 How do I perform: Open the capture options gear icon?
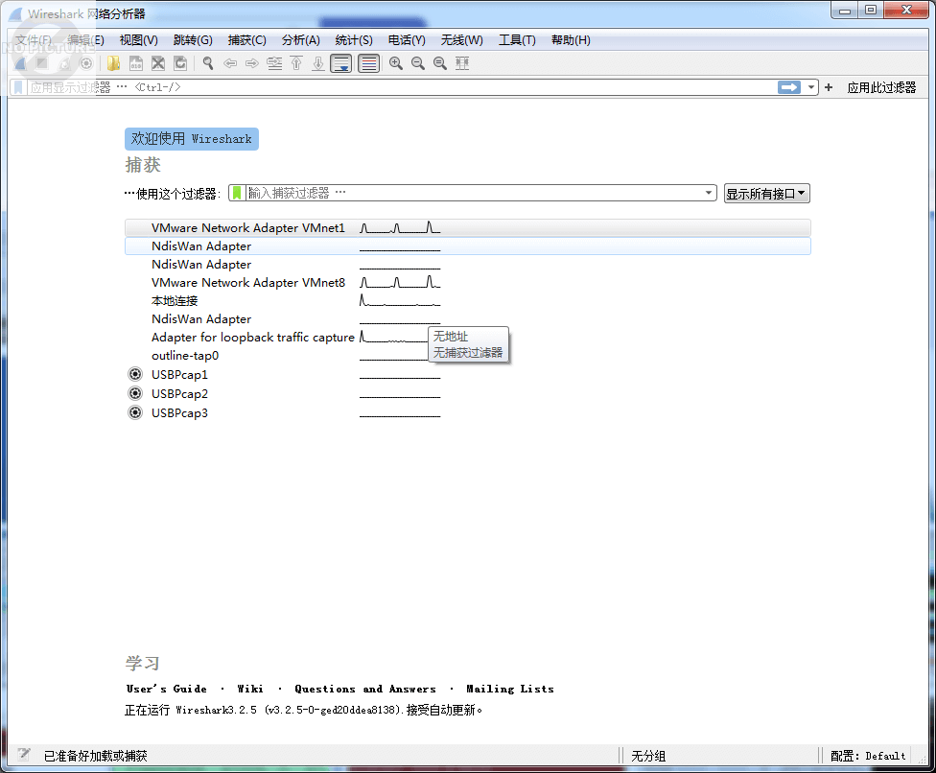[x=86, y=63]
